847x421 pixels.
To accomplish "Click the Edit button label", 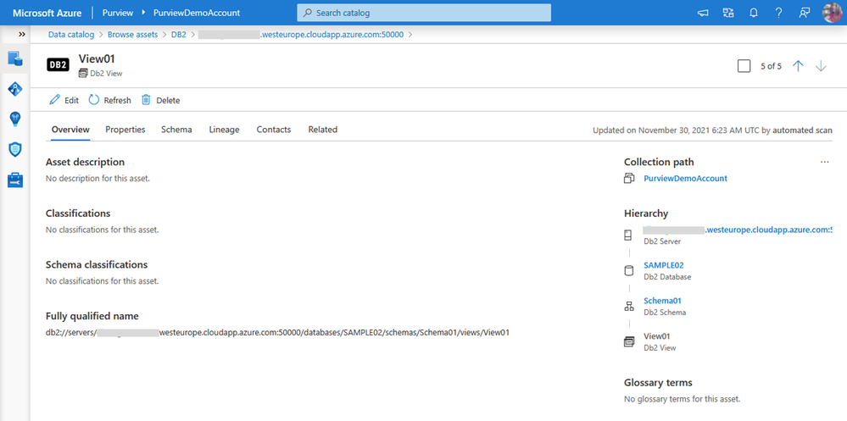I will 72,101.
